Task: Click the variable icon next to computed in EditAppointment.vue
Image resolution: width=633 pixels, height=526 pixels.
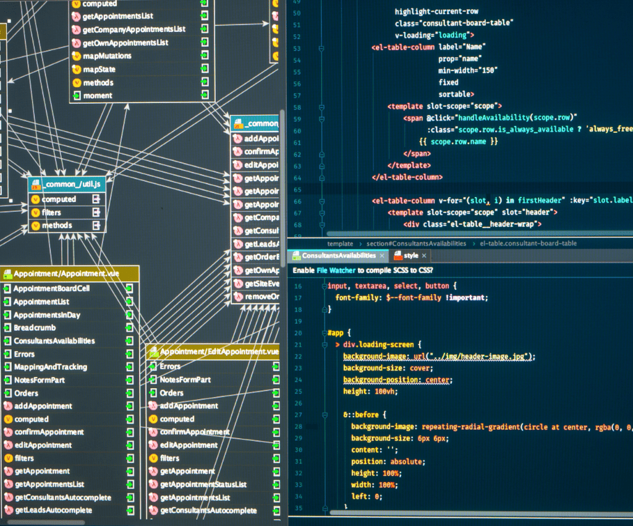Action: pos(153,419)
